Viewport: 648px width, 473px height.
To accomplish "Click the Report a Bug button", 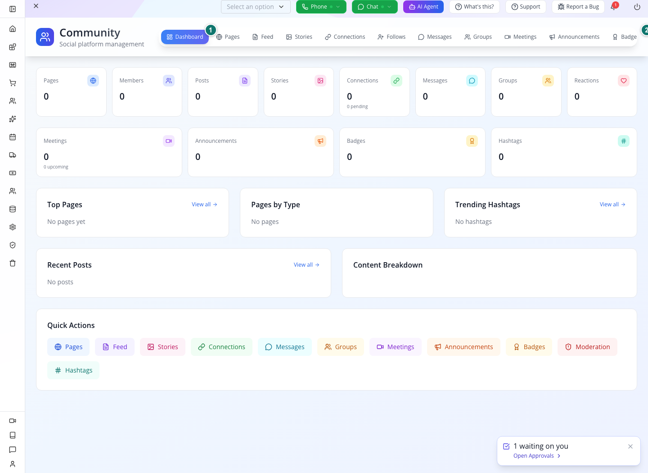I will tap(578, 7).
